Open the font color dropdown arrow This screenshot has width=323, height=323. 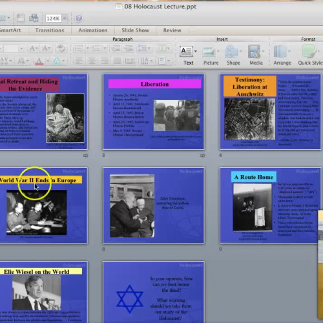coord(48,61)
